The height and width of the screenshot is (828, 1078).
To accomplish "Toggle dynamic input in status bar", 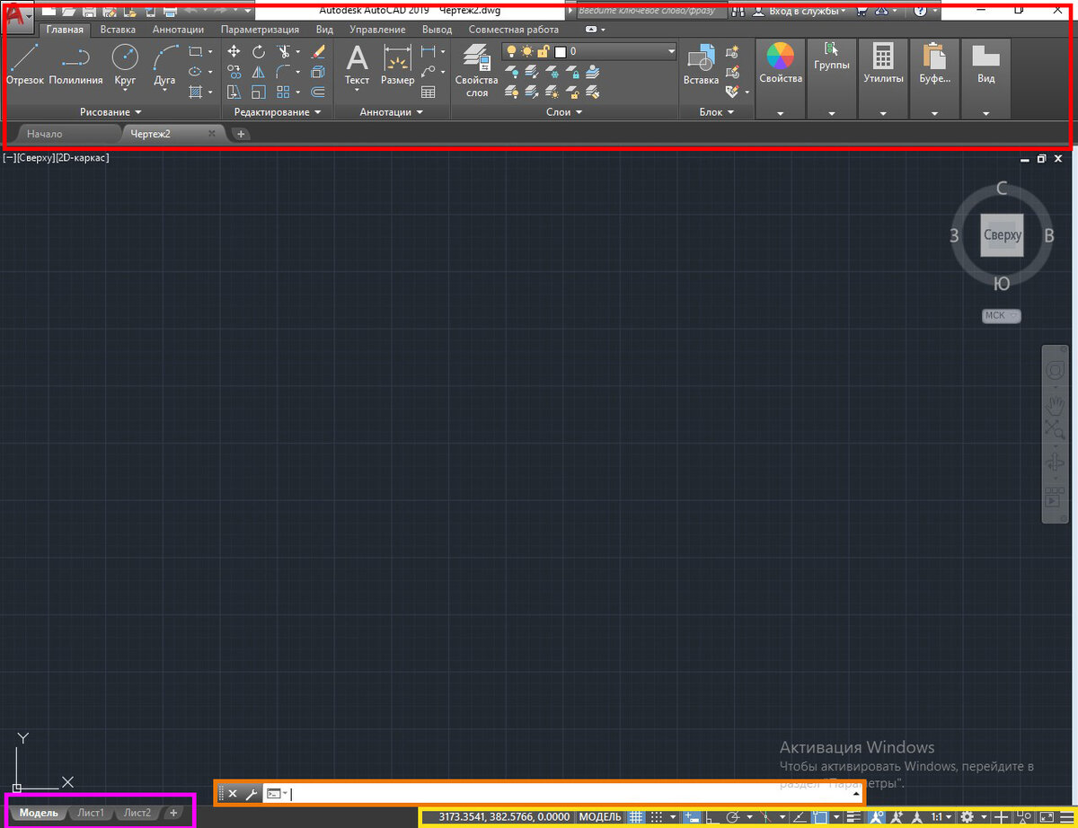I will tap(692, 817).
